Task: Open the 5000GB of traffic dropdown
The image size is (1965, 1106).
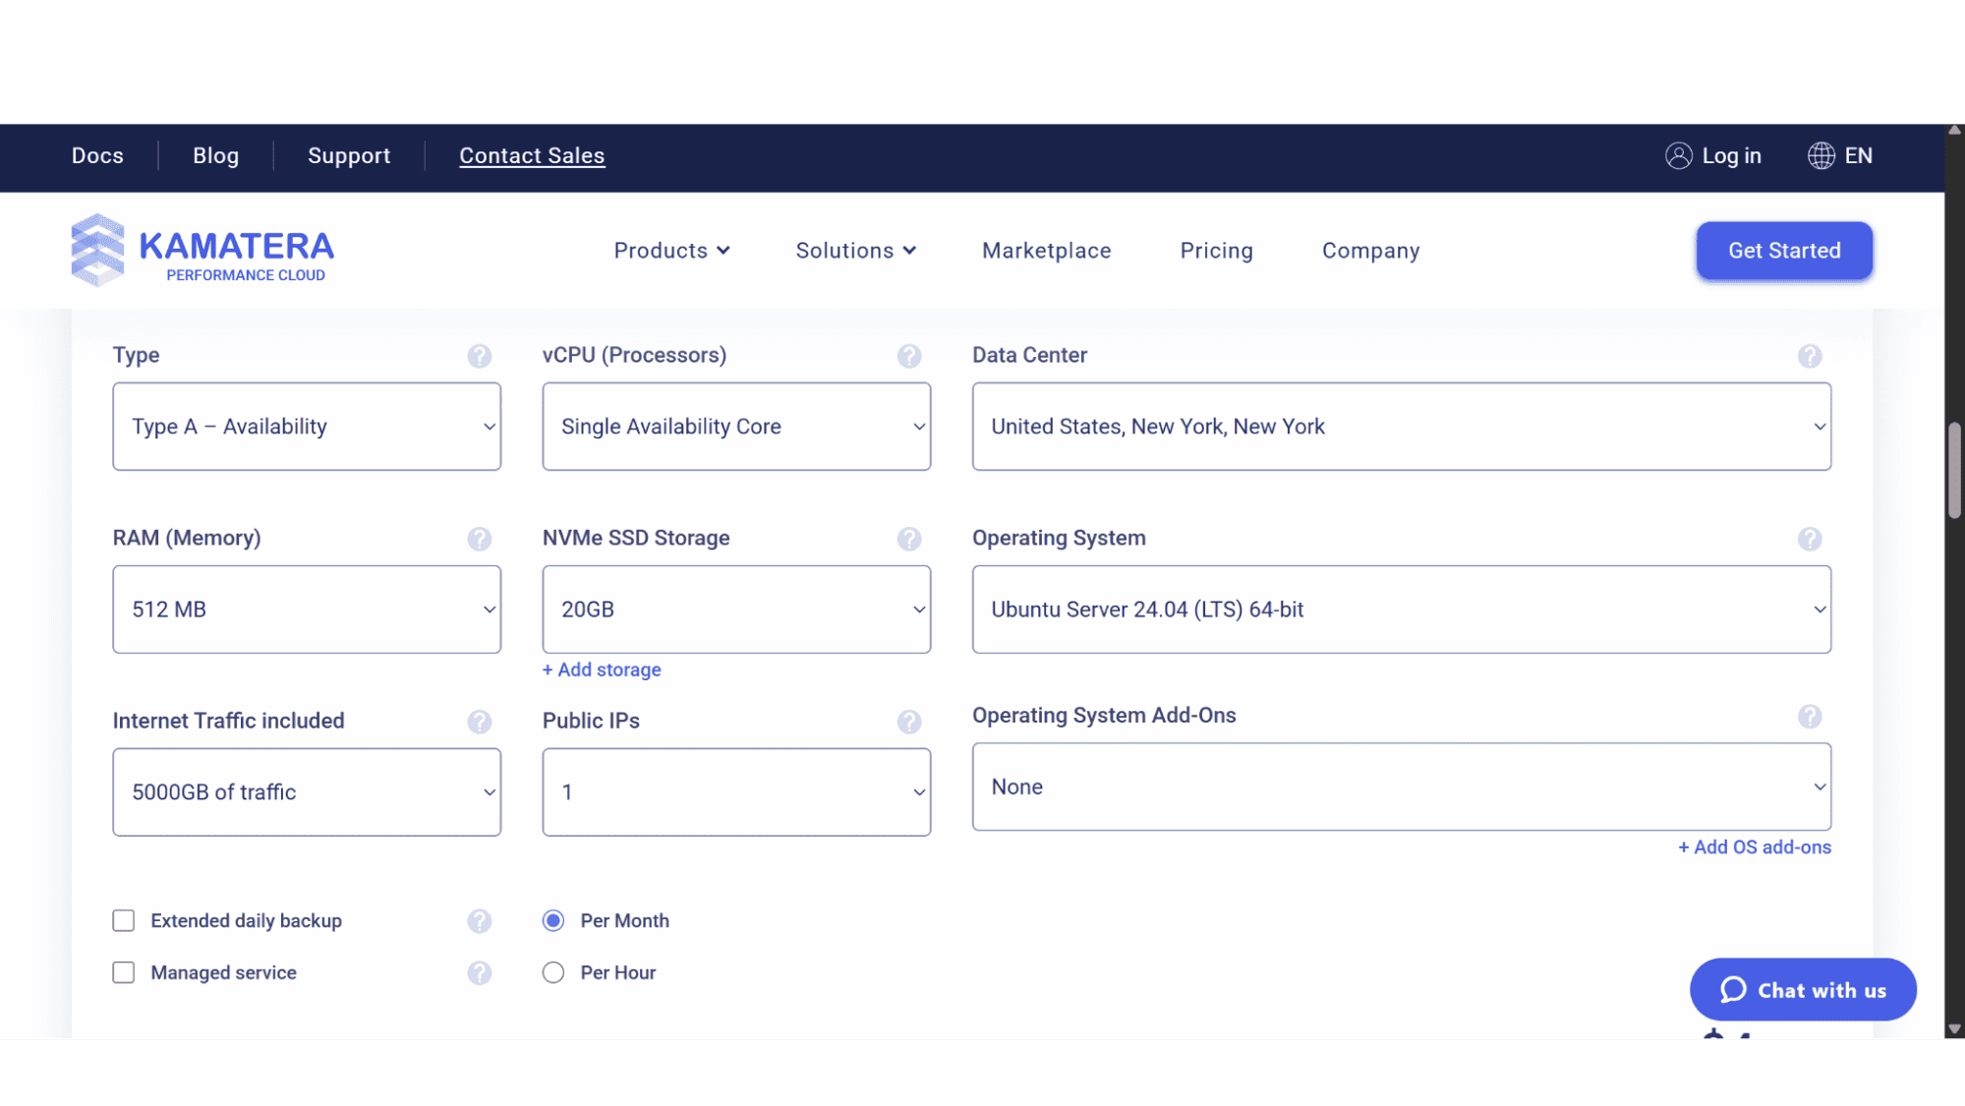Action: (307, 792)
